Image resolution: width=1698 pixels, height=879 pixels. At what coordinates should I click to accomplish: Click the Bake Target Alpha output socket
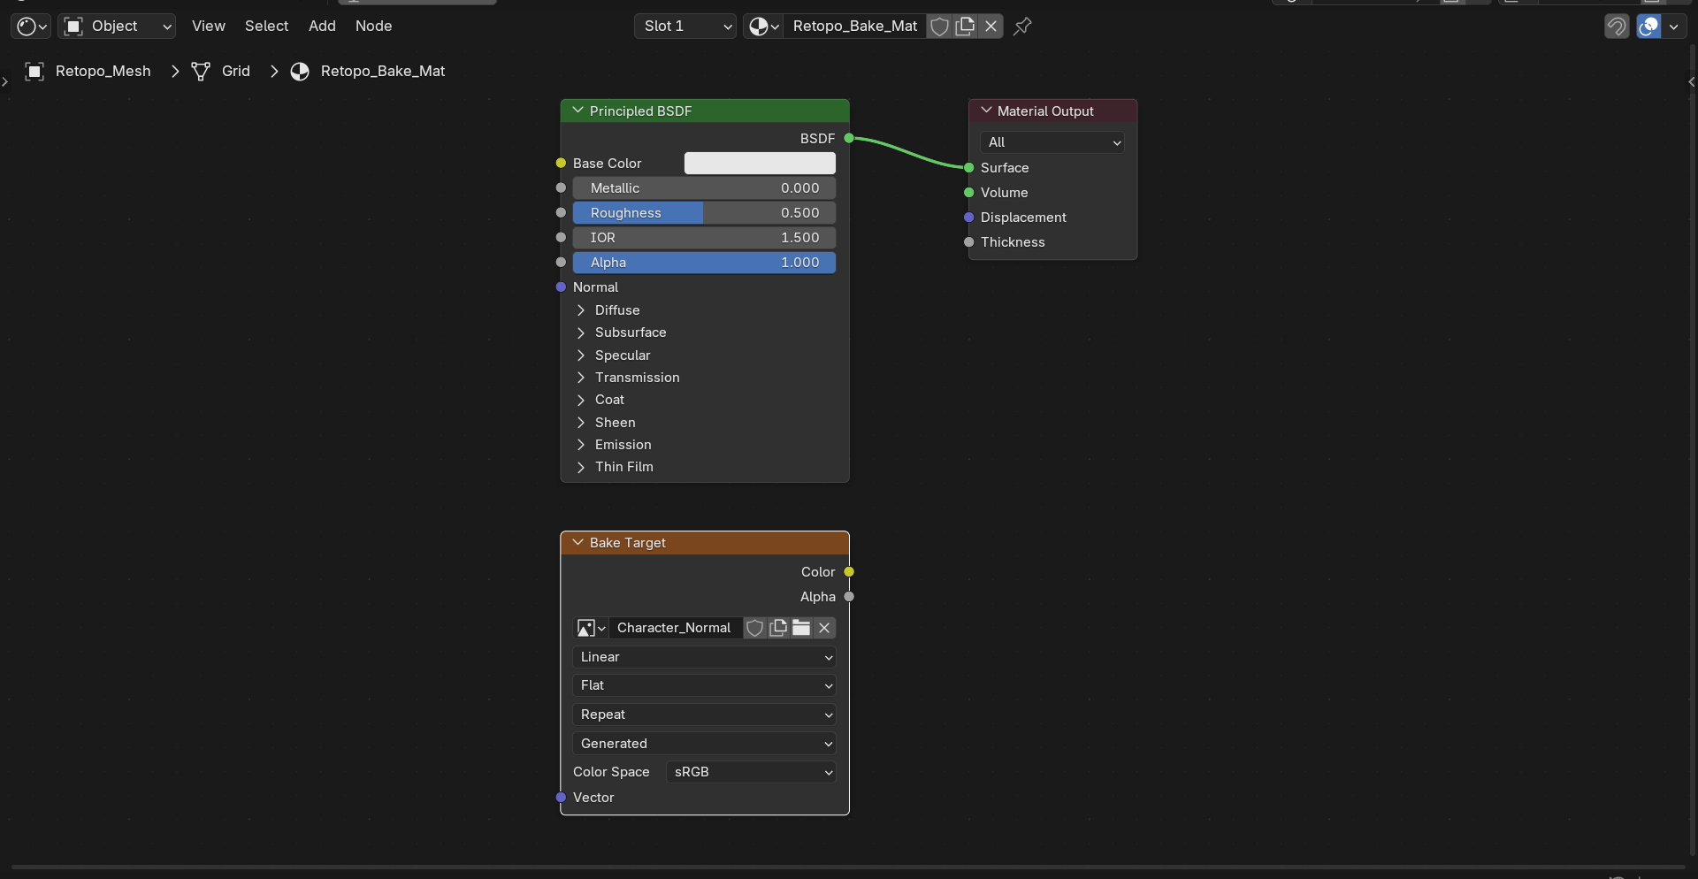click(849, 597)
